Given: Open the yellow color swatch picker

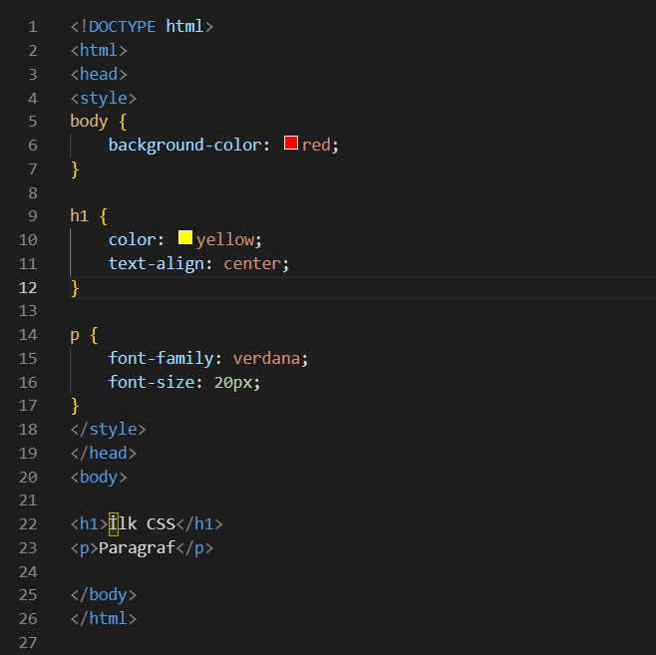Looking at the screenshot, I should point(185,238).
